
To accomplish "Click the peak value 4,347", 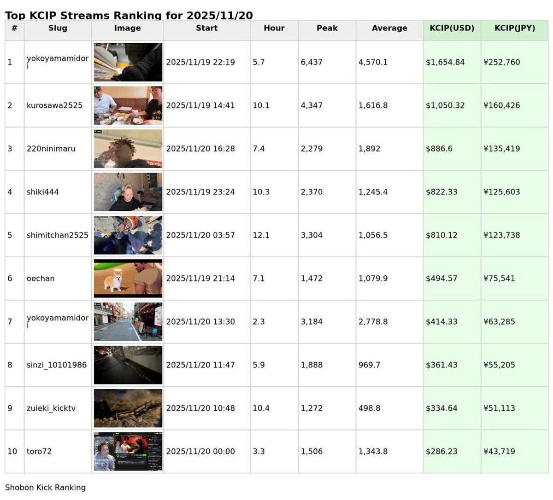I will click(x=312, y=105).
